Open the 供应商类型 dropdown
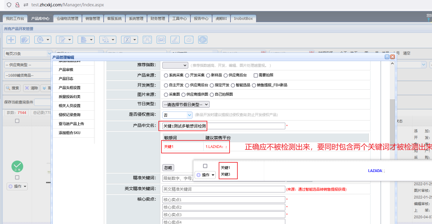432x224 pixels. [27, 65]
